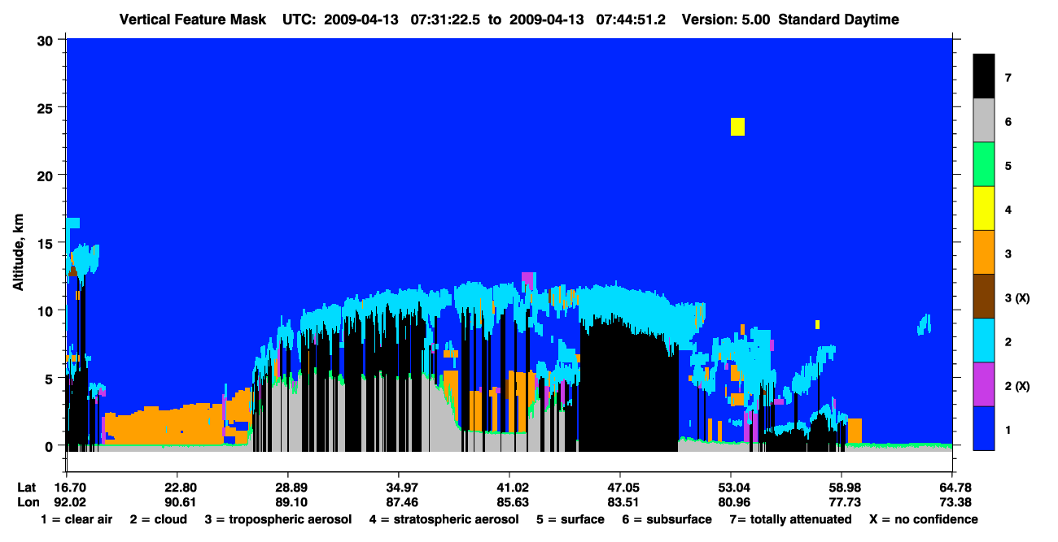Screen dimensions: 1058x542
Task: Click the Standard Daytime text
Action: [x=839, y=20]
